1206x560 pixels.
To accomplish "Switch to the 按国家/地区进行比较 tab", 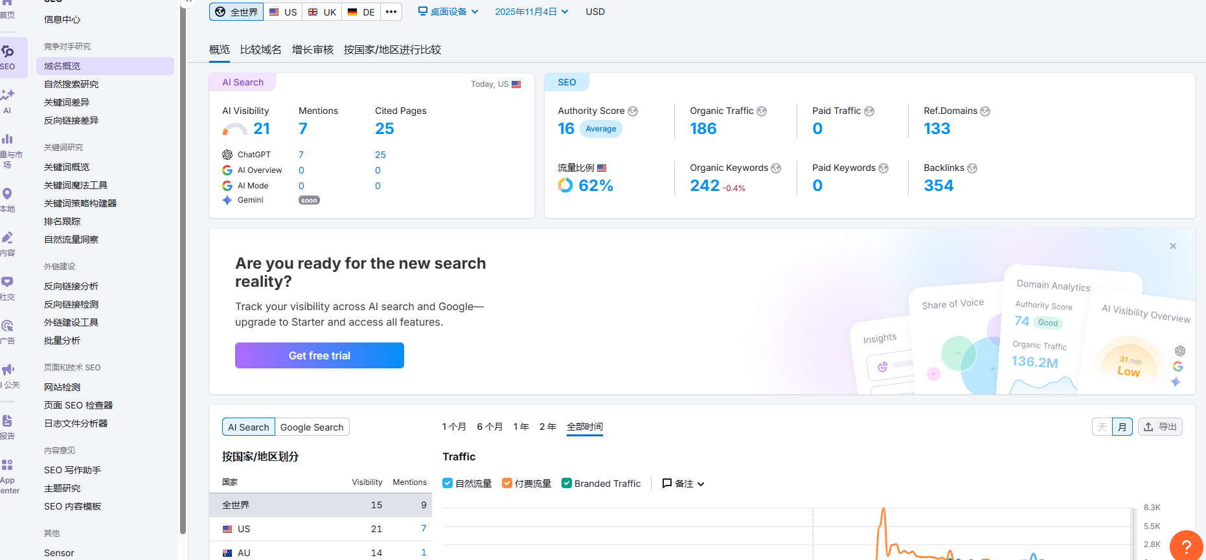I will (393, 50).
